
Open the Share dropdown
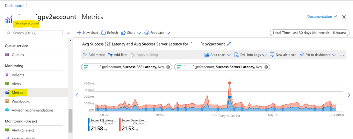(x=131, y=33)
